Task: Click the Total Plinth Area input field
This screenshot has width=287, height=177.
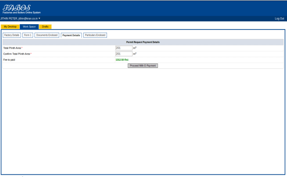Action: pos(124,48)
